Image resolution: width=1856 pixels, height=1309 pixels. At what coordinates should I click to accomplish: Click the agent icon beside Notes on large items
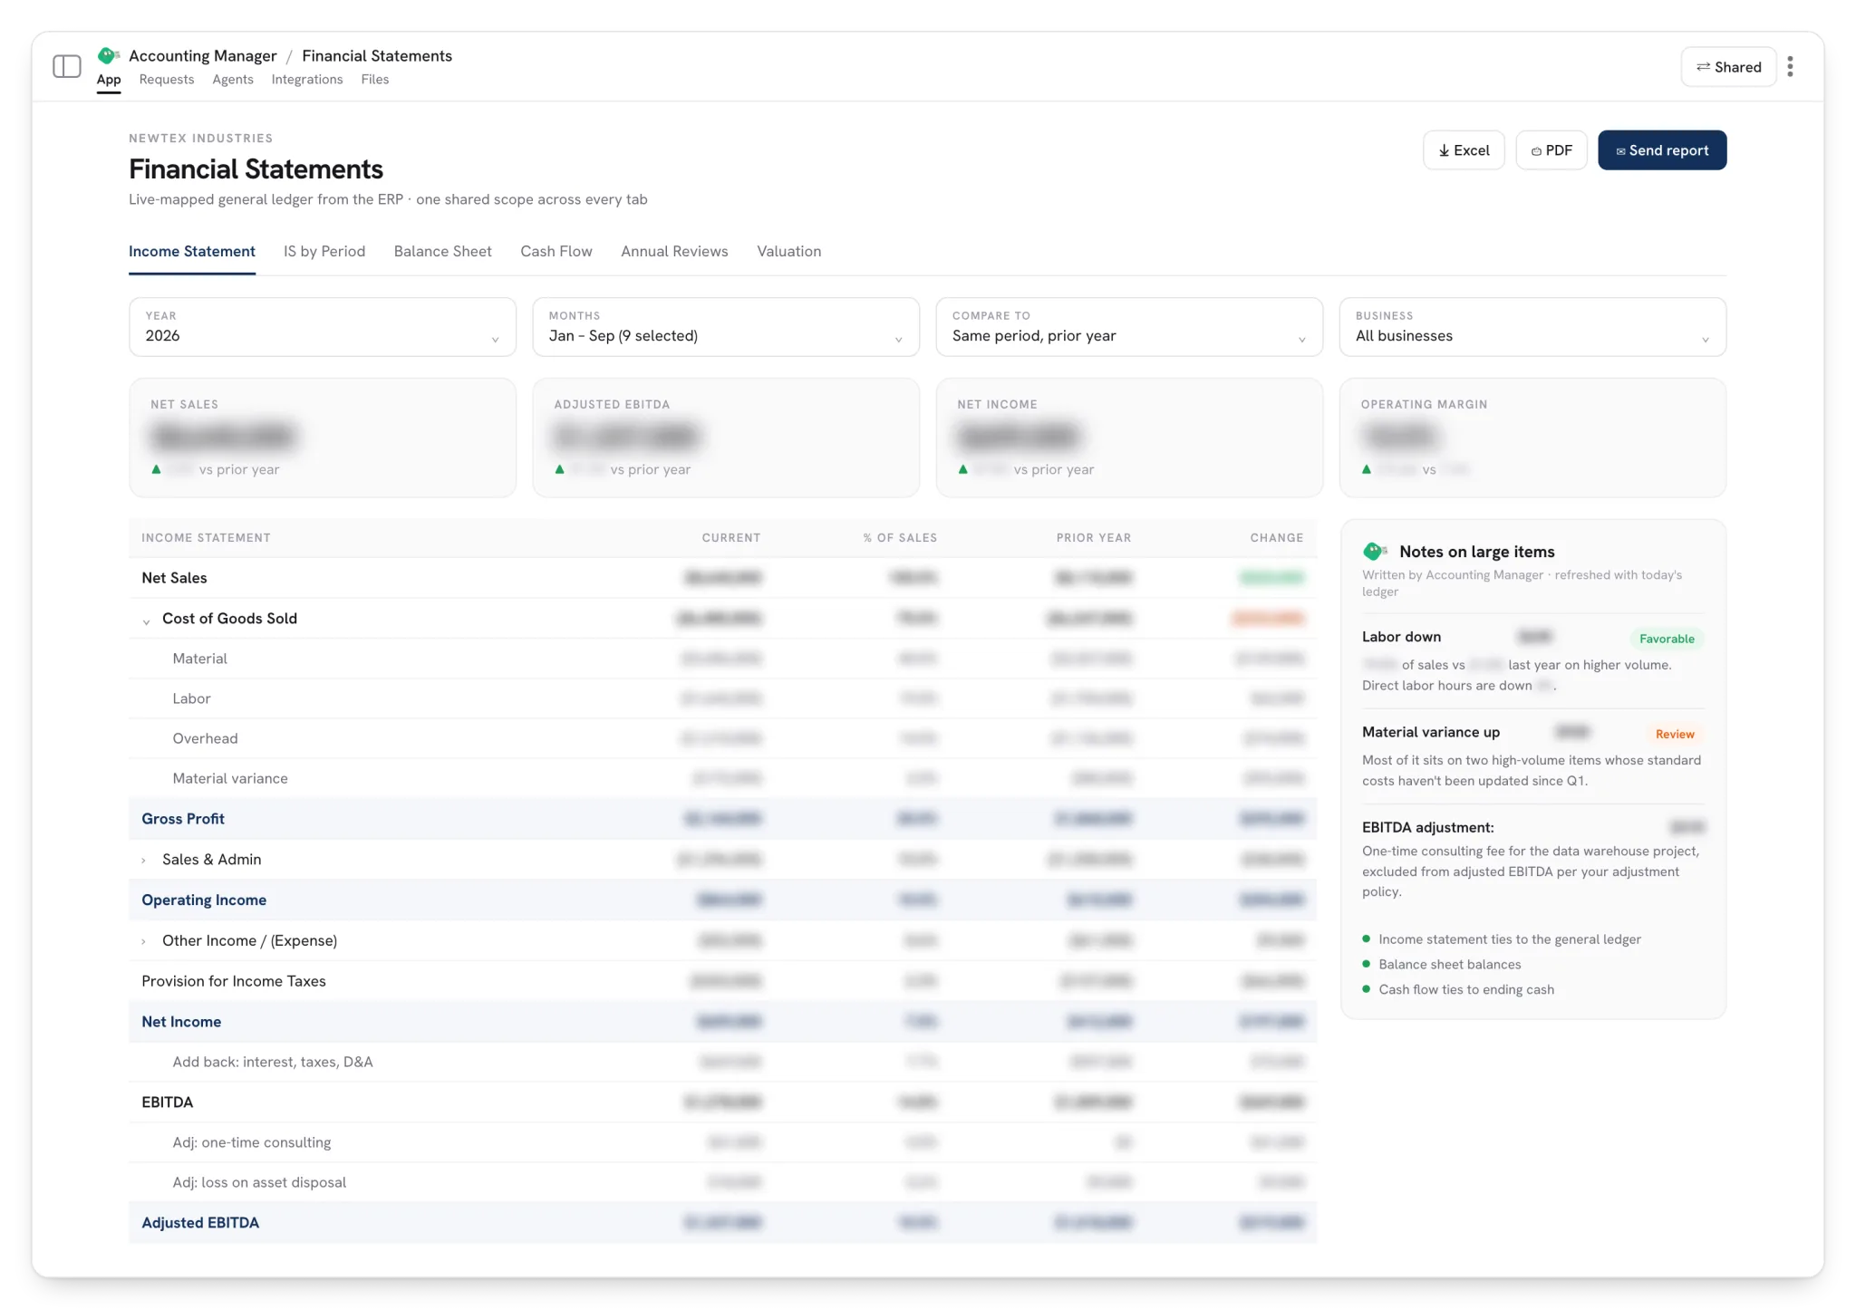pos(1375,551)
